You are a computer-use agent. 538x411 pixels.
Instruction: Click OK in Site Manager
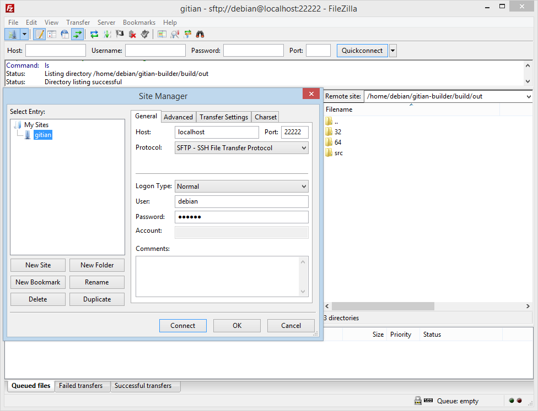237,326
